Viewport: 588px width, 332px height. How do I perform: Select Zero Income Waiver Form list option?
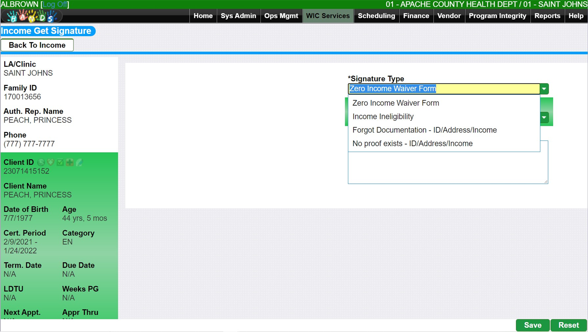coord(395,103)
